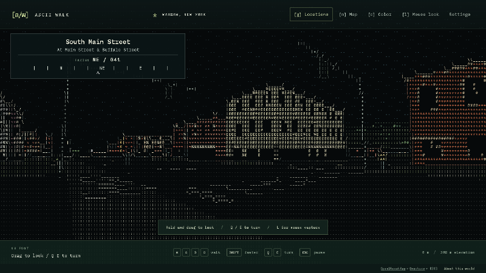Click the SHIFT key cap
486x273 pixels.
[234, 252]
